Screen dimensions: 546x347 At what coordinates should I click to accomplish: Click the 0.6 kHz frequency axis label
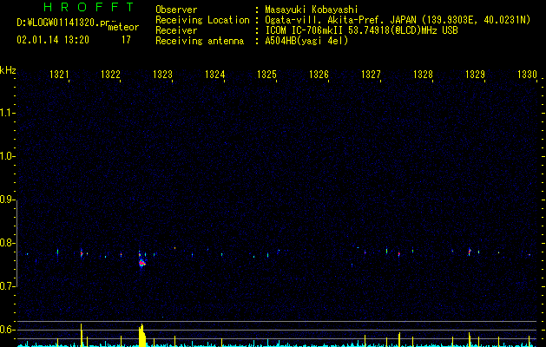tap(7, 330)
